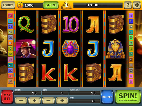Increase the number of lines
The height and width of the screenshot is (106, 142).
[34, 100]
